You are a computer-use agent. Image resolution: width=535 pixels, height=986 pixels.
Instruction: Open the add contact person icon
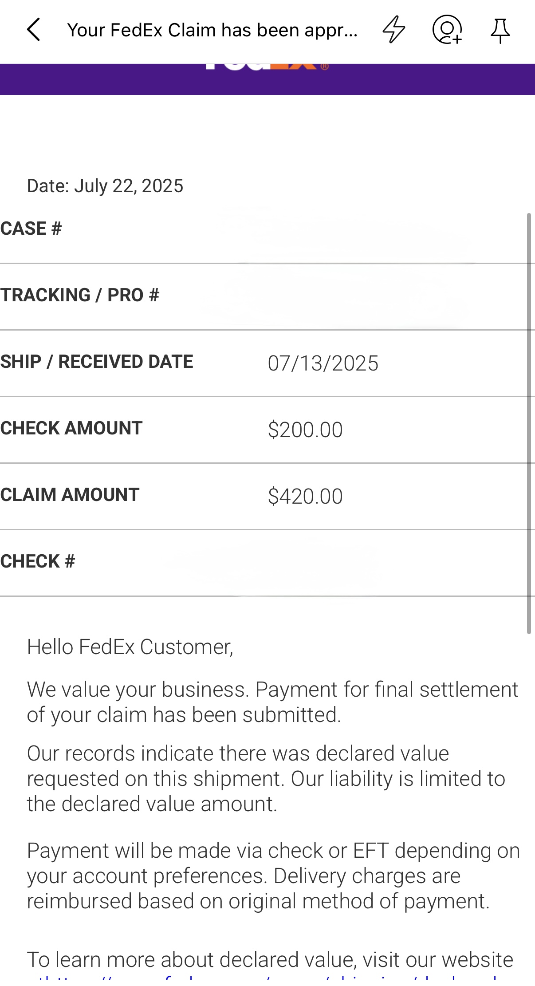point(447,30)
